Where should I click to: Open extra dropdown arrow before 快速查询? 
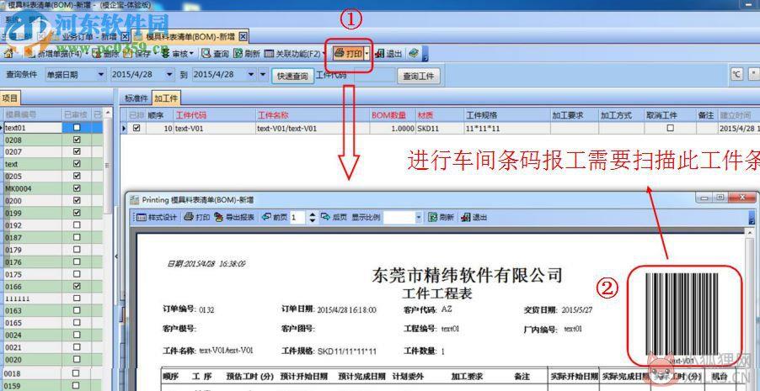(263, 75)
